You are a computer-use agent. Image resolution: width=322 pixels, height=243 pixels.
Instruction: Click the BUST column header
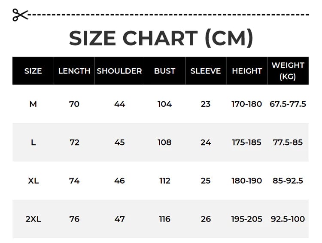(164, 71)
